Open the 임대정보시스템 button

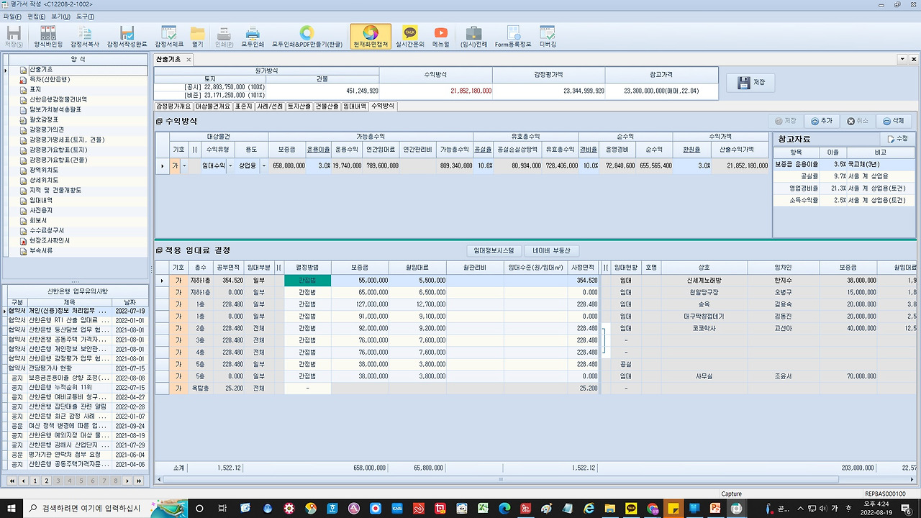[x=494, y=250]
